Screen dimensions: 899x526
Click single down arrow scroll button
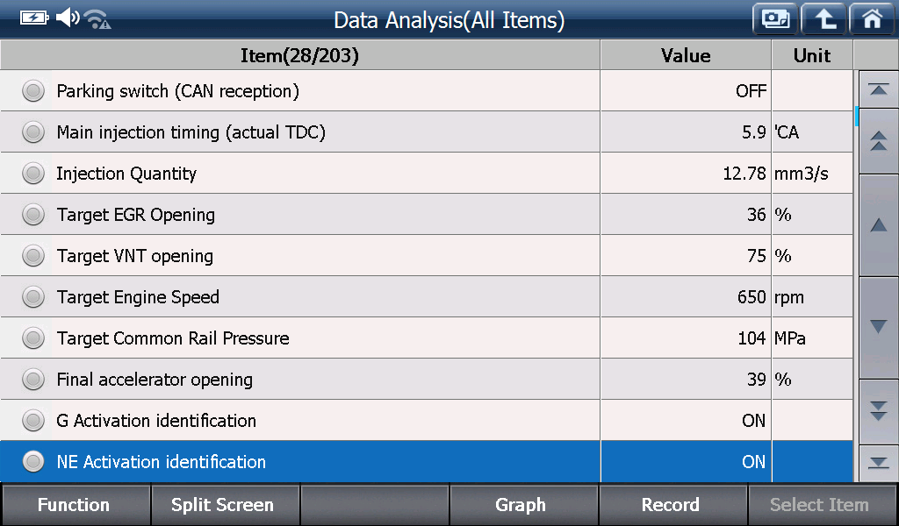(x=878, y=327)
